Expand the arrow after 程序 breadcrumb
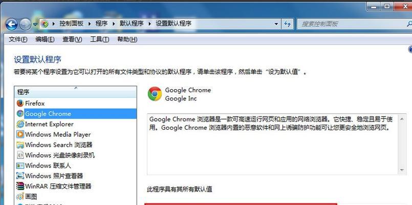Image resolution: width=412 pixels, height=205 pixels. (x=114, y=24)
